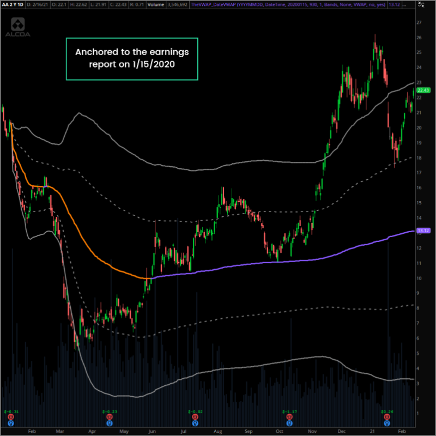This screenshot has height=436, width=436.
Task: Click the chart collapse icon in the top-right corner
Action: click(421, 4)
